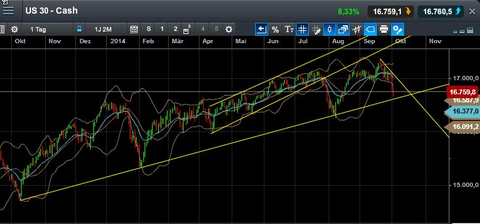Open the compare candlesticks tool
This screenshot has height=224, width=480.
(356, 30)
